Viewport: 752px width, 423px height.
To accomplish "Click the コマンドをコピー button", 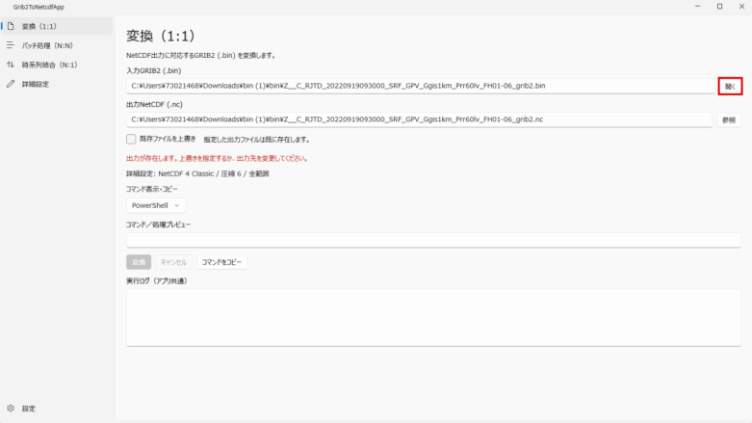I will 221,262.
